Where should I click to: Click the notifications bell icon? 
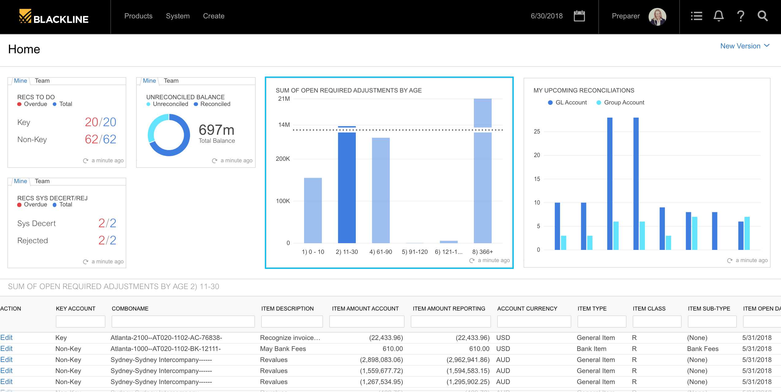tap(718, 16)
